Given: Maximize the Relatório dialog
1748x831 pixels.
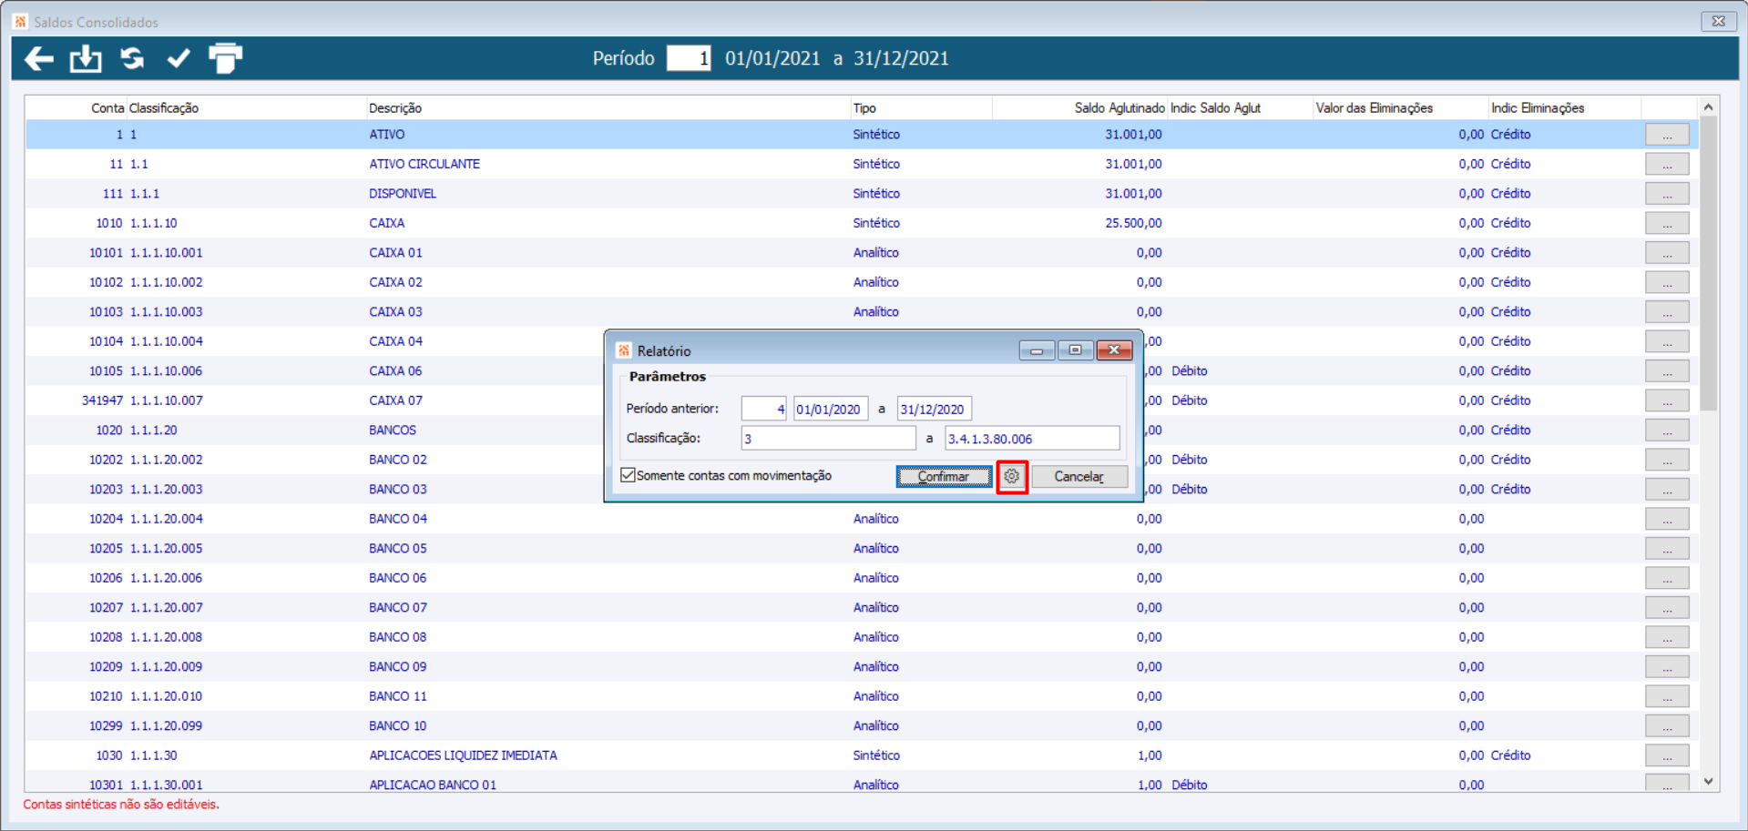Looking at the screenshot, I should pos(1076,350).
